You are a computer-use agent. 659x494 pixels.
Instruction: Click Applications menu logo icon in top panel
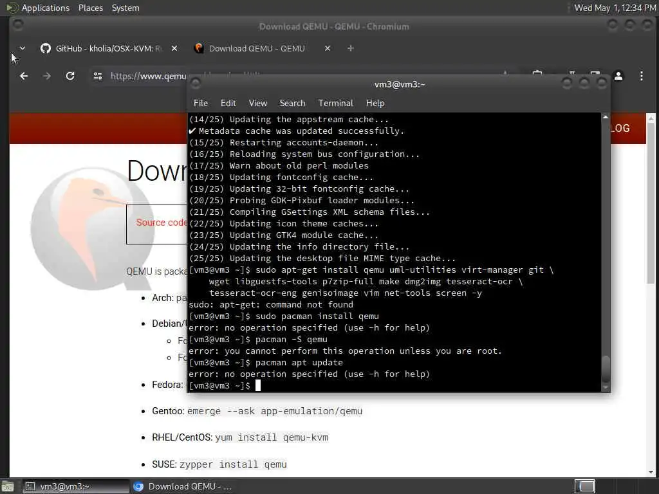[x=12, y=8]
